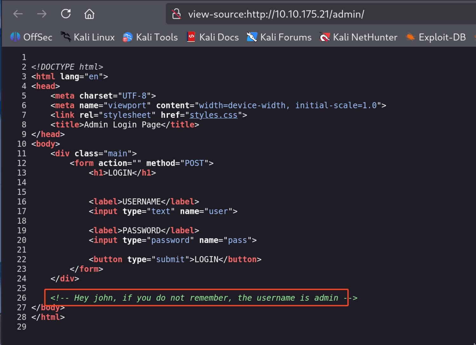Click the browser Back arrow
The image size is (476, 345).
point(18,14)
